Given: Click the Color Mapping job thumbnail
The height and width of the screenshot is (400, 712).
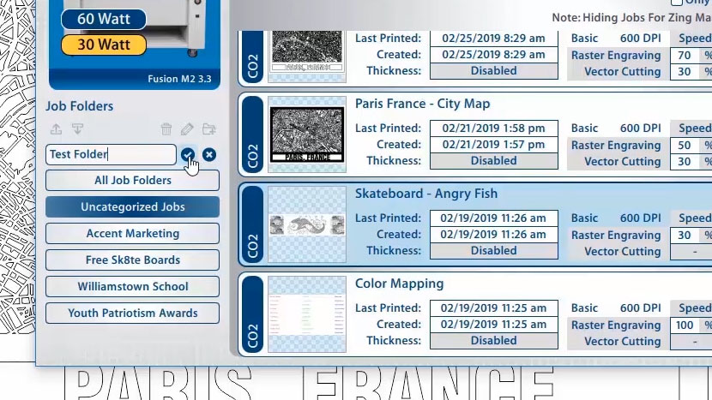Looking at the screenshot, I should click(306, 313).
